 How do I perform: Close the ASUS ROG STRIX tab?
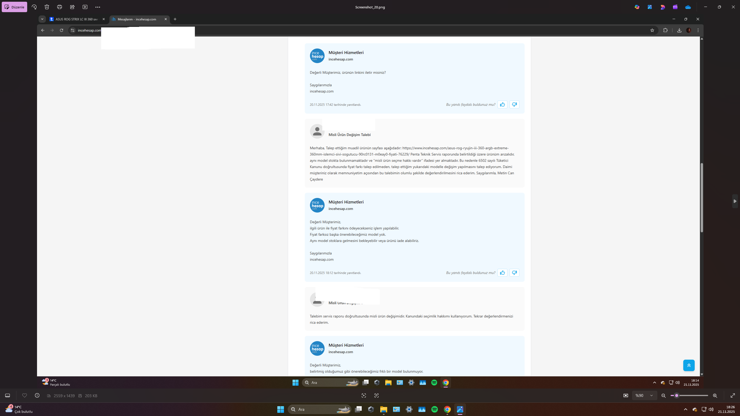(104, 19)
